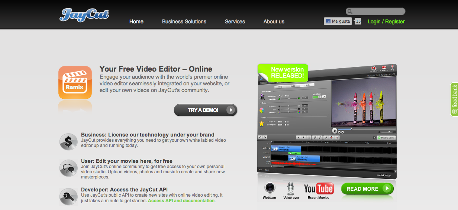The height and width of the screenshot is (210, 458).
Task: Click the TRY A DEMO button
Action: pos(206,110)
